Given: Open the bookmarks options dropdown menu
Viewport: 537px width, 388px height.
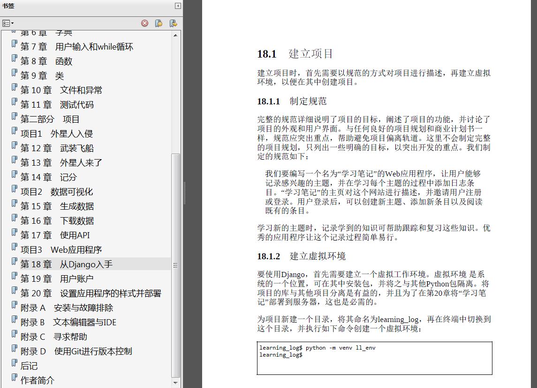Looking at the screenshot, I should coord(8,23).
